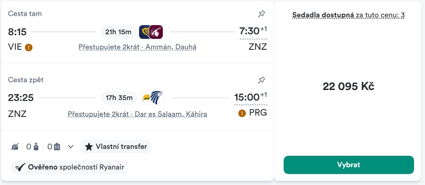Viewport: 425px width, 185px height.
Task: Pin the return flight (Cesta zpět)
Action: [261, 80]
